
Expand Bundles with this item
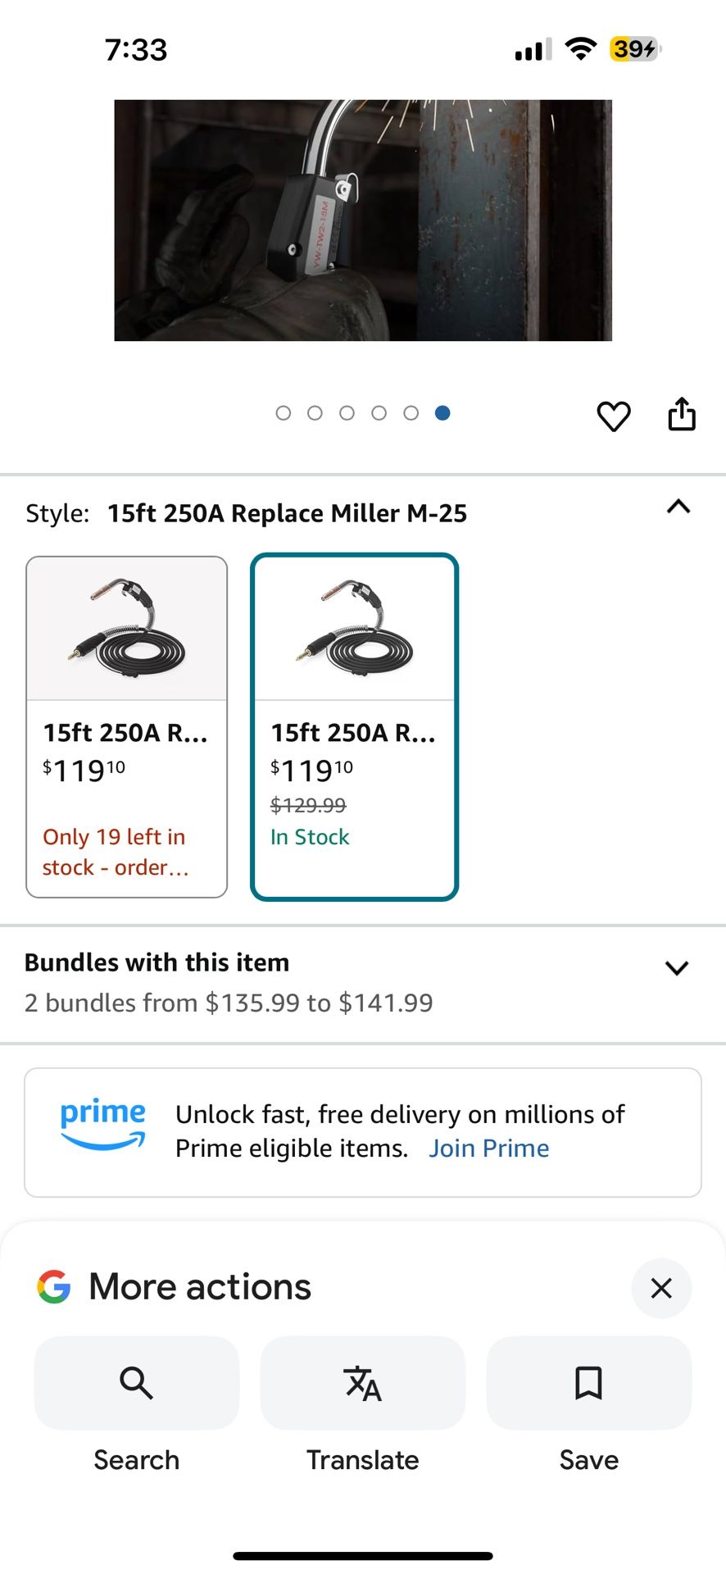coord(677,968)
